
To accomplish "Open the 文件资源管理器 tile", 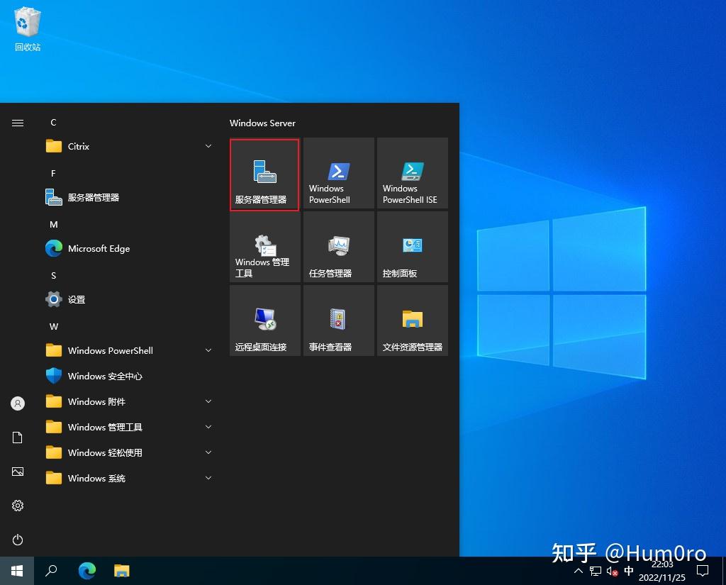I will (x=412, y=320).
